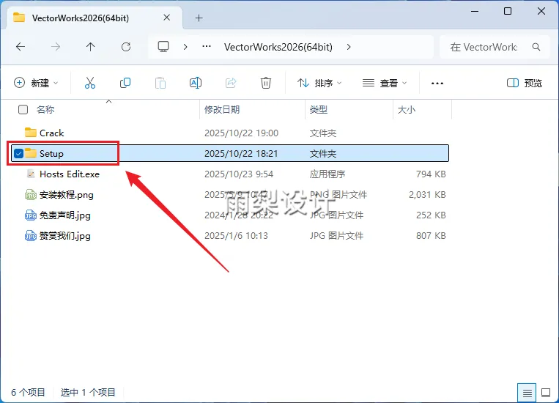Copy the selected item

tap(125, 83)
